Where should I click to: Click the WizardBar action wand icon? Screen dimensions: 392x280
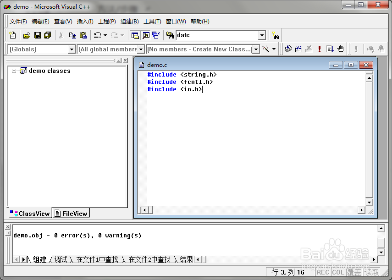coord(266,49)
